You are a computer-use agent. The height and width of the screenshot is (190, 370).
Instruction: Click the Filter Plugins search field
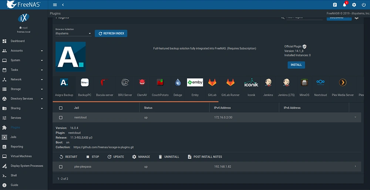(304, 17)
